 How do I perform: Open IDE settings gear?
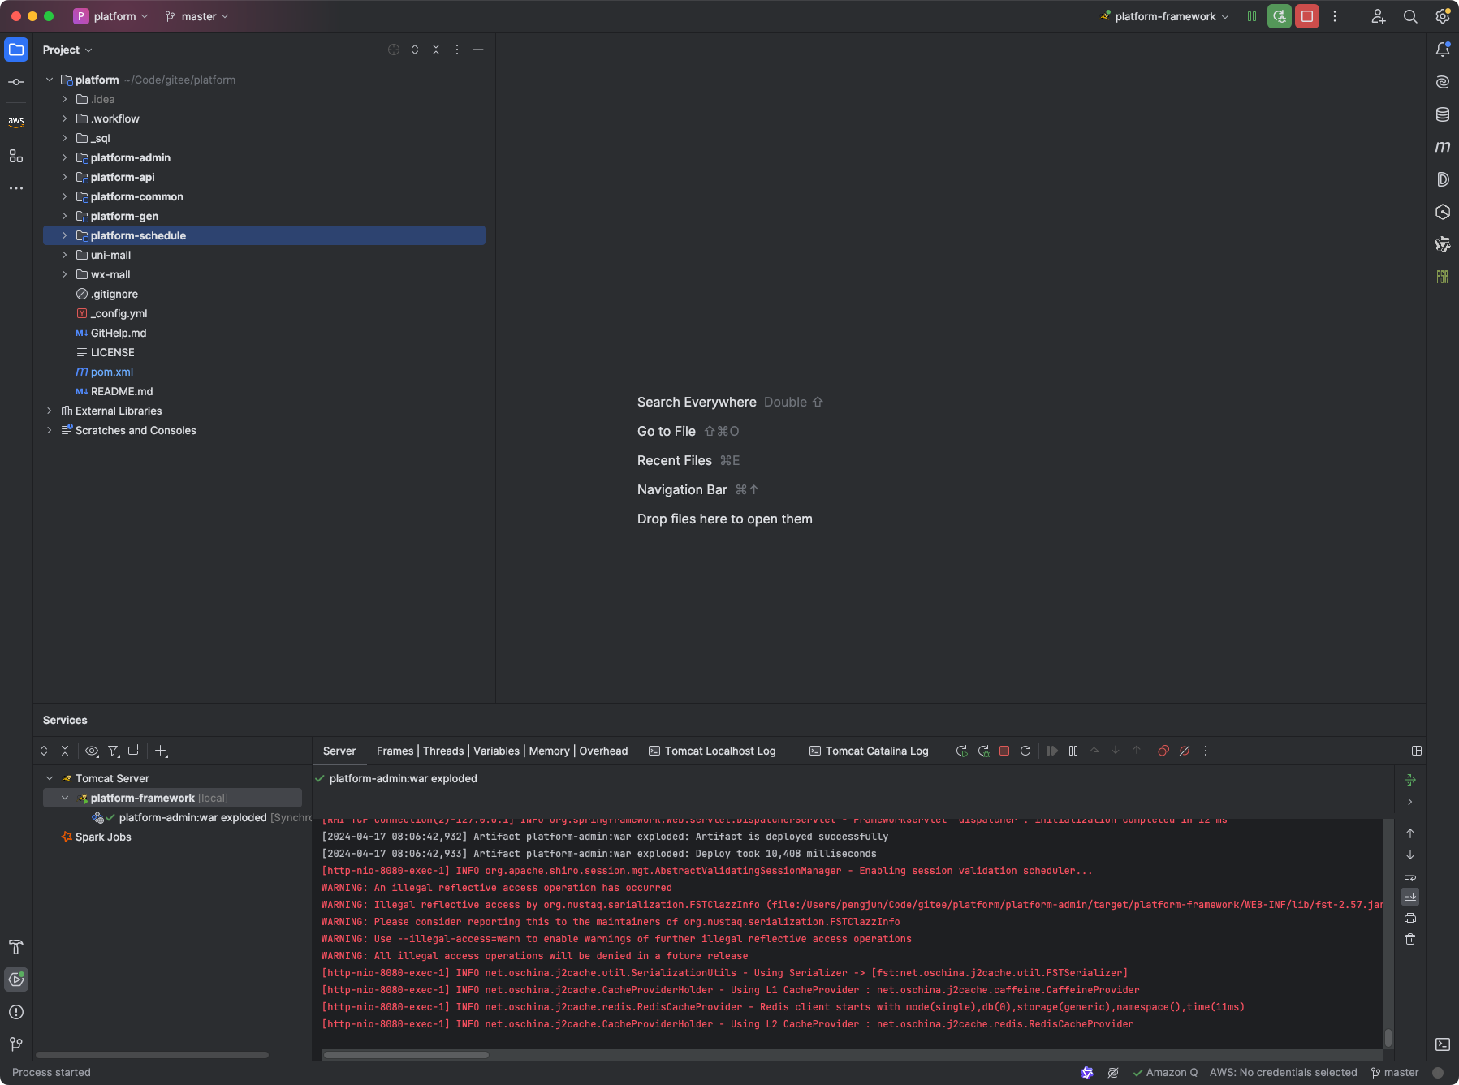click(x=1443, y=16)
